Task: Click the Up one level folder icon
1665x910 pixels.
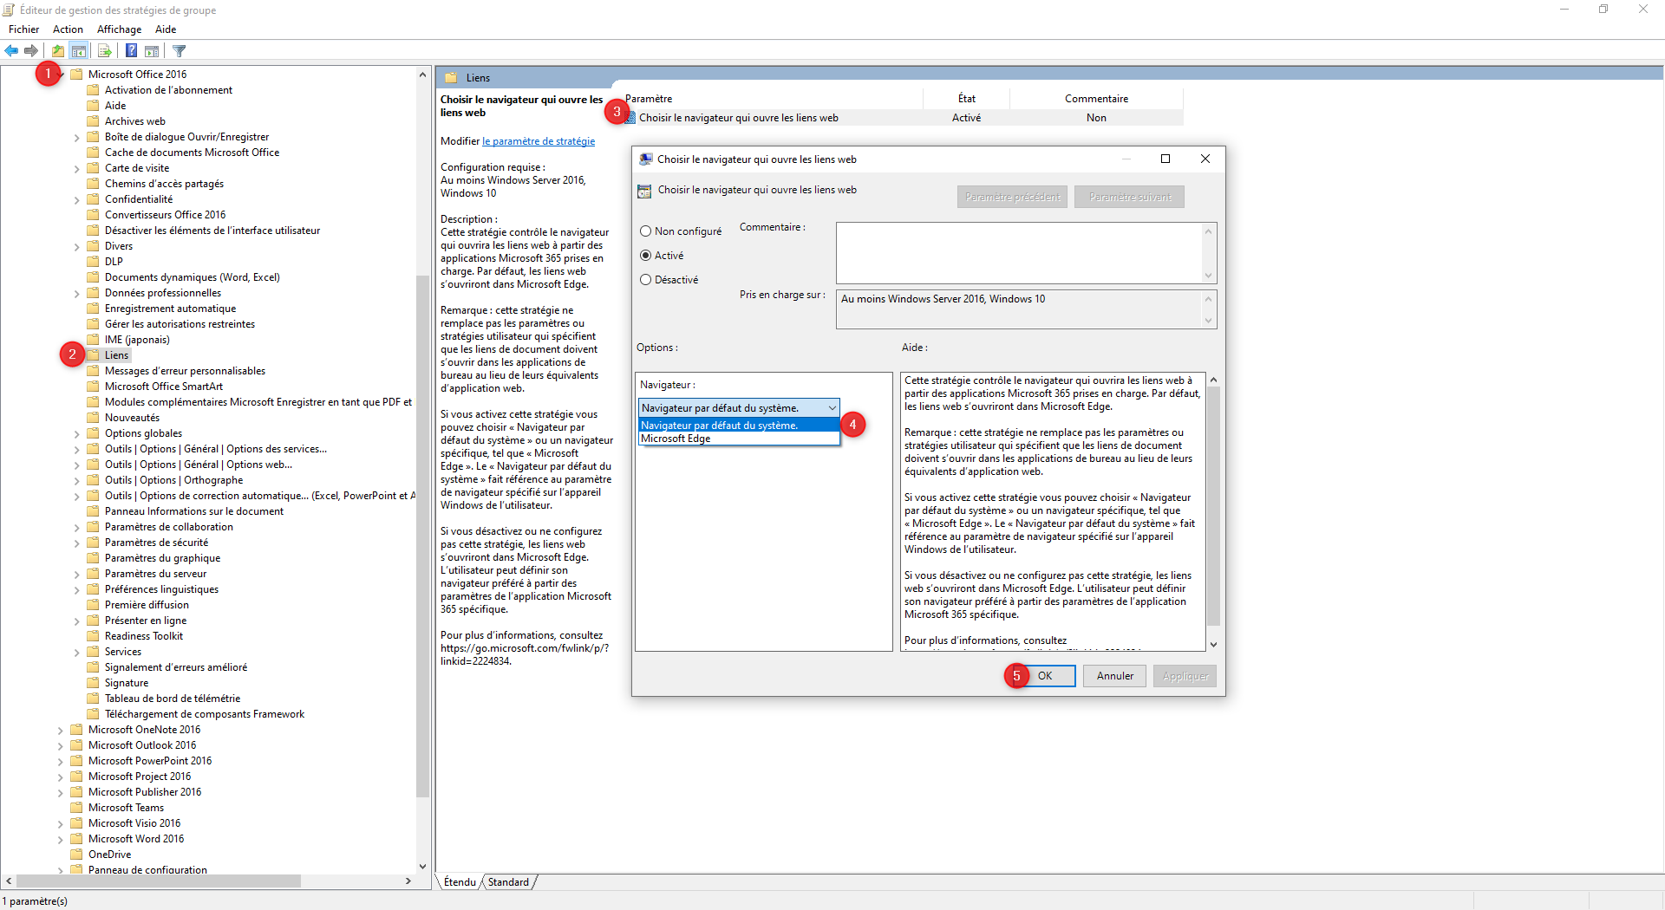Action: click(x=57, y=51)
